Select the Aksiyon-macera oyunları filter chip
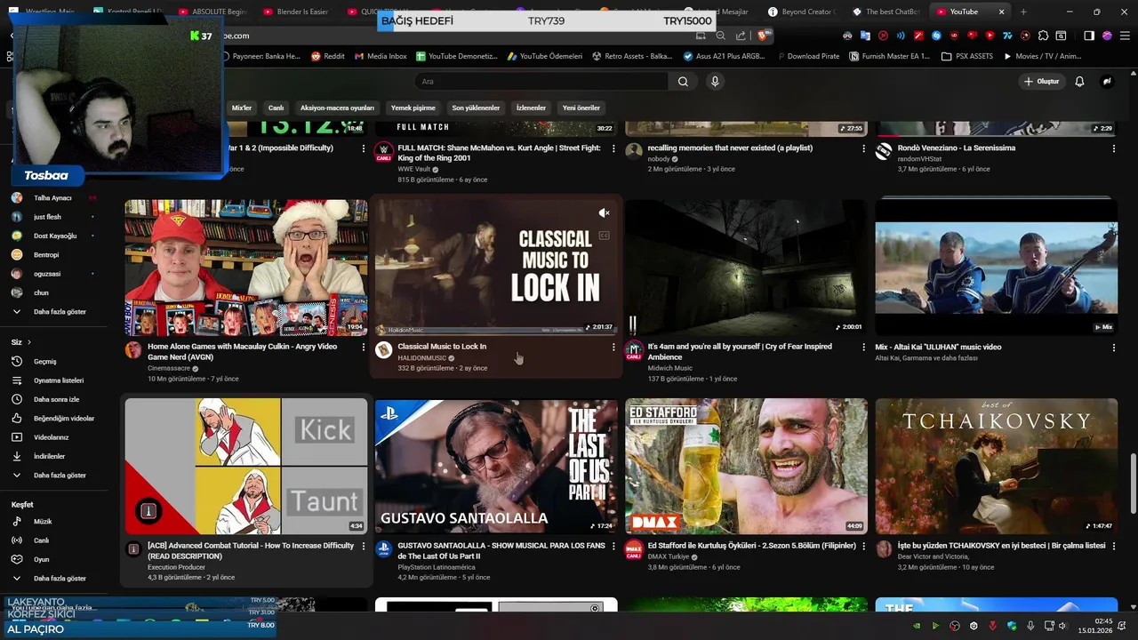 click(337, 108)
